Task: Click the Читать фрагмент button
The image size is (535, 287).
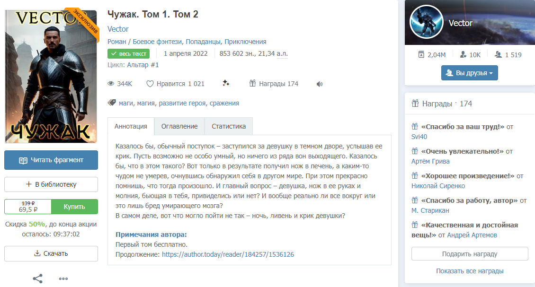Action: pos(51,160)
